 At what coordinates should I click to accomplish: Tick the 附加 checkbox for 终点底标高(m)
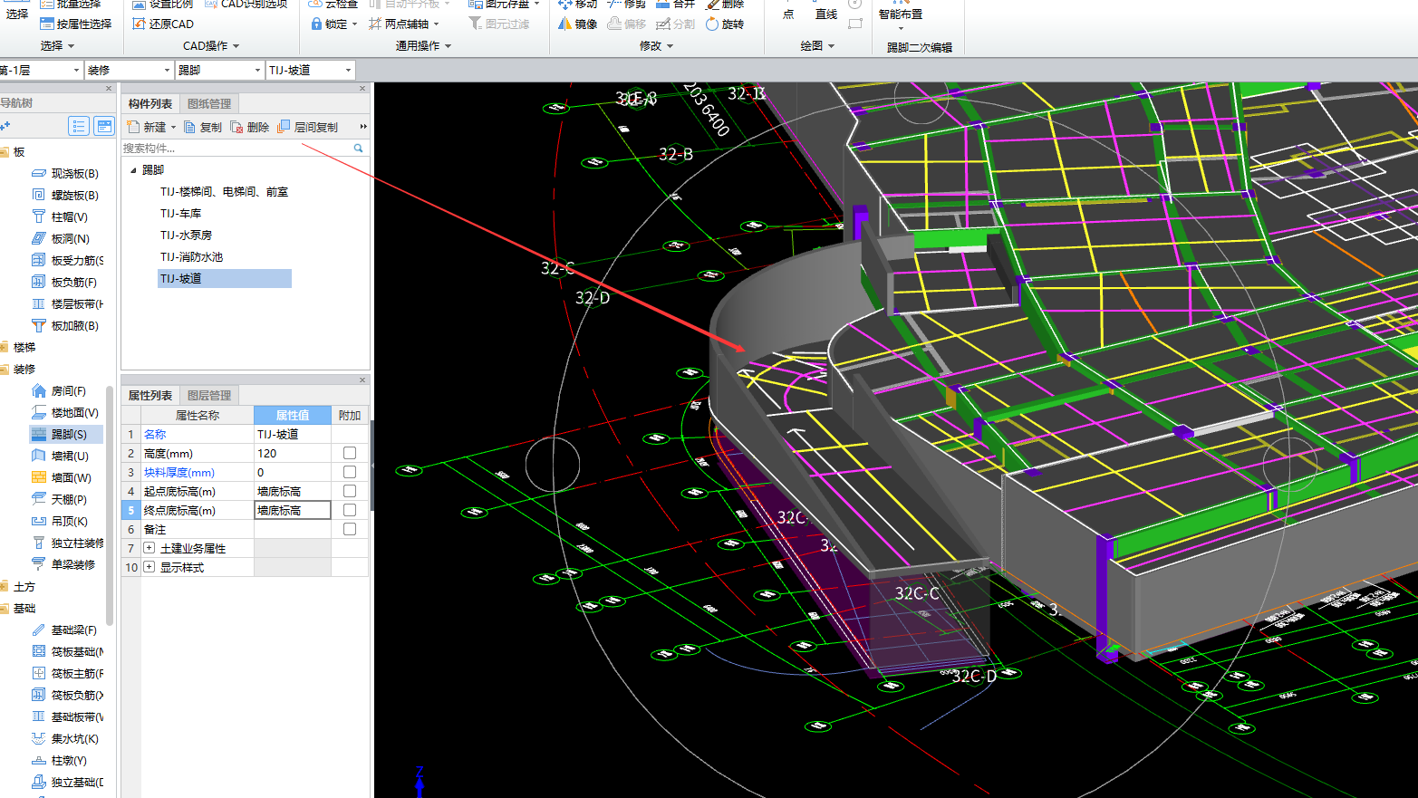coord(350,510)
